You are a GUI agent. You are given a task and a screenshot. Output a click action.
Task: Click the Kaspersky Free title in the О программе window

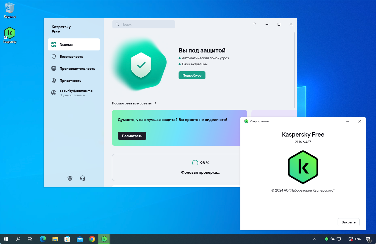(303, 135)
